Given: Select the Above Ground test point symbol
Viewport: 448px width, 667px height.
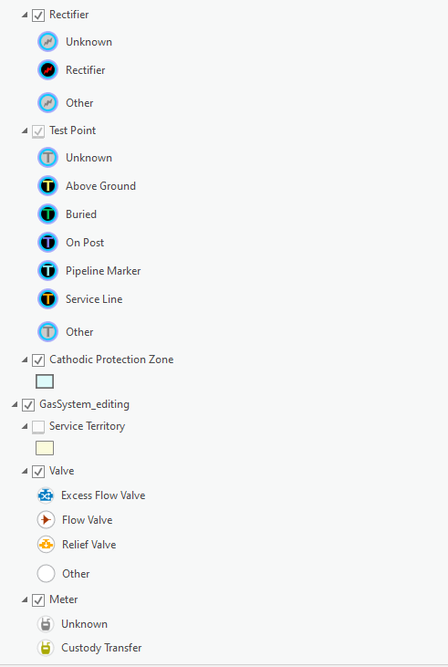Looking at the screenshot, I should click(47, 186).
